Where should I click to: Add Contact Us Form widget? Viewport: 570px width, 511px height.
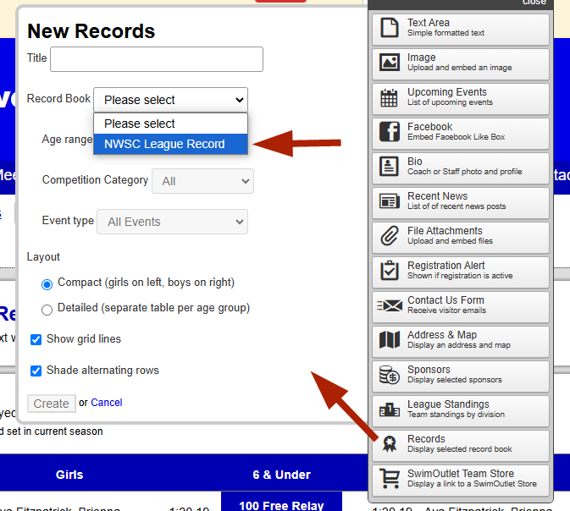pos(461,306)
